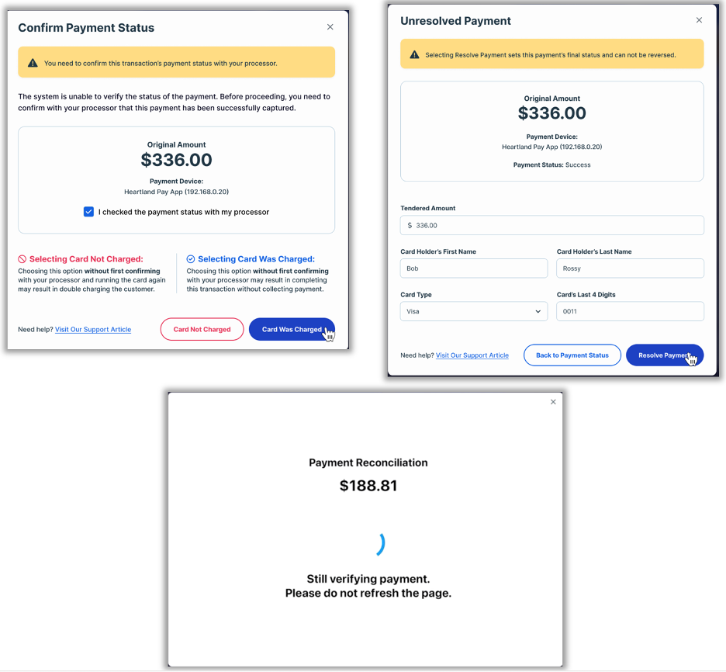Viewport: 726px width, 672px height.
Task: Click warning icon in Confirm Payment Status banner
Action: tap(32, 63)
